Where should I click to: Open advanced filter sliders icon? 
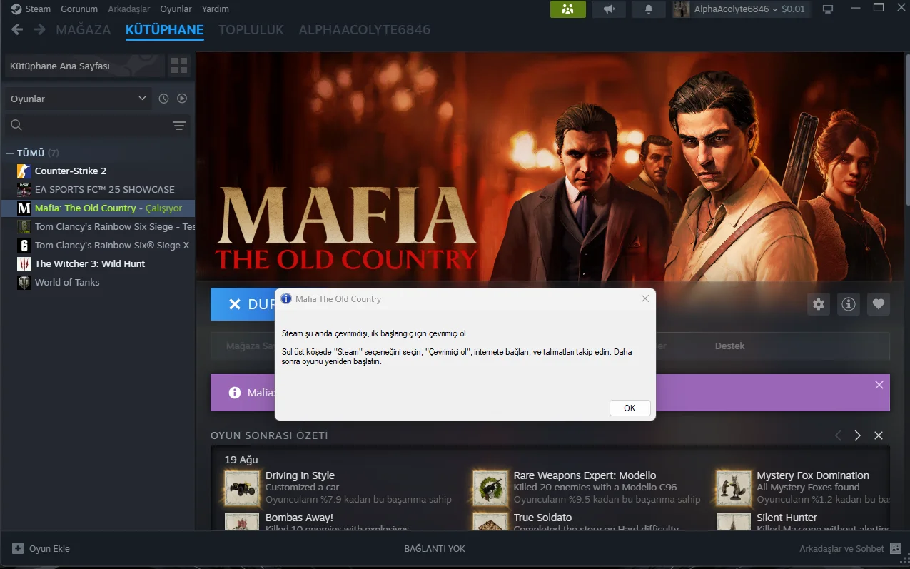178,126
